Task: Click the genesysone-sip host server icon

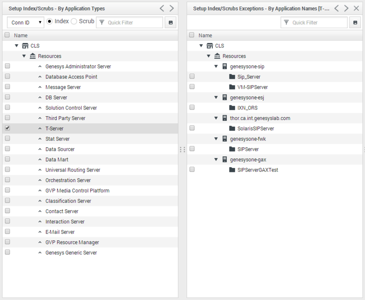Action: [224, 66]
